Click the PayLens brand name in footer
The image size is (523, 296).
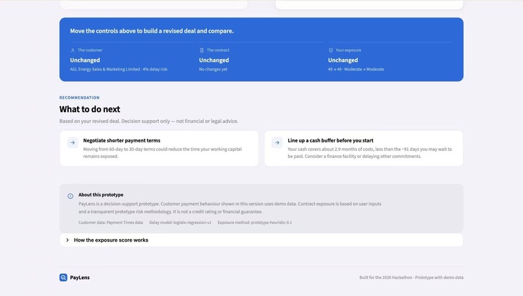click(x=80, y=277)
